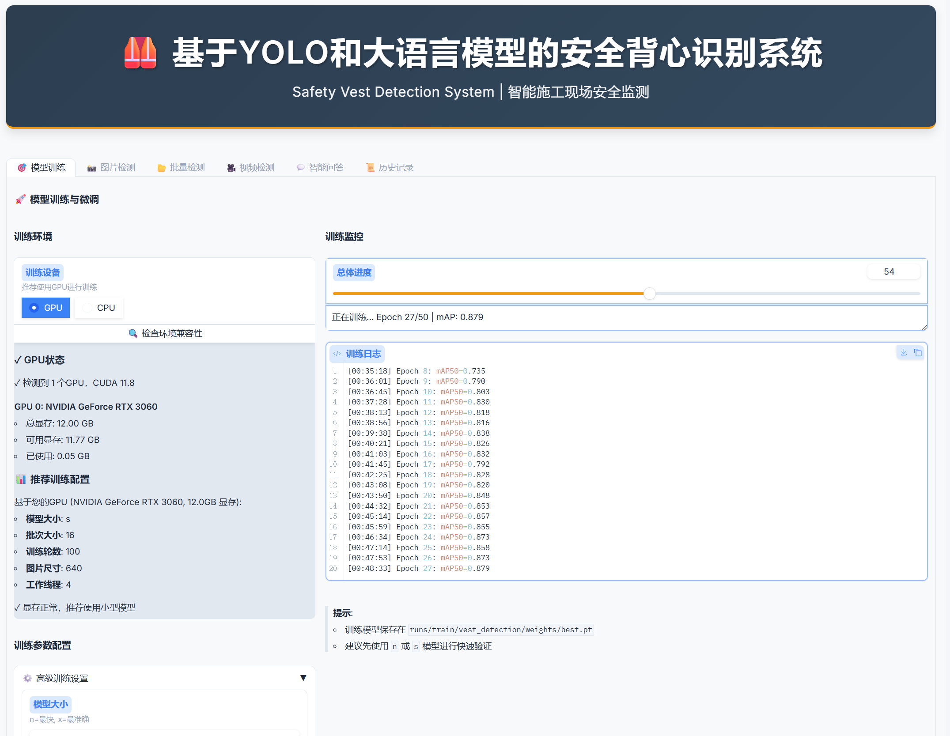This screenshot has width=950, height=736.
Task: Click the gear icon beside 高级训练设置
Action: (x=27, y=678)
